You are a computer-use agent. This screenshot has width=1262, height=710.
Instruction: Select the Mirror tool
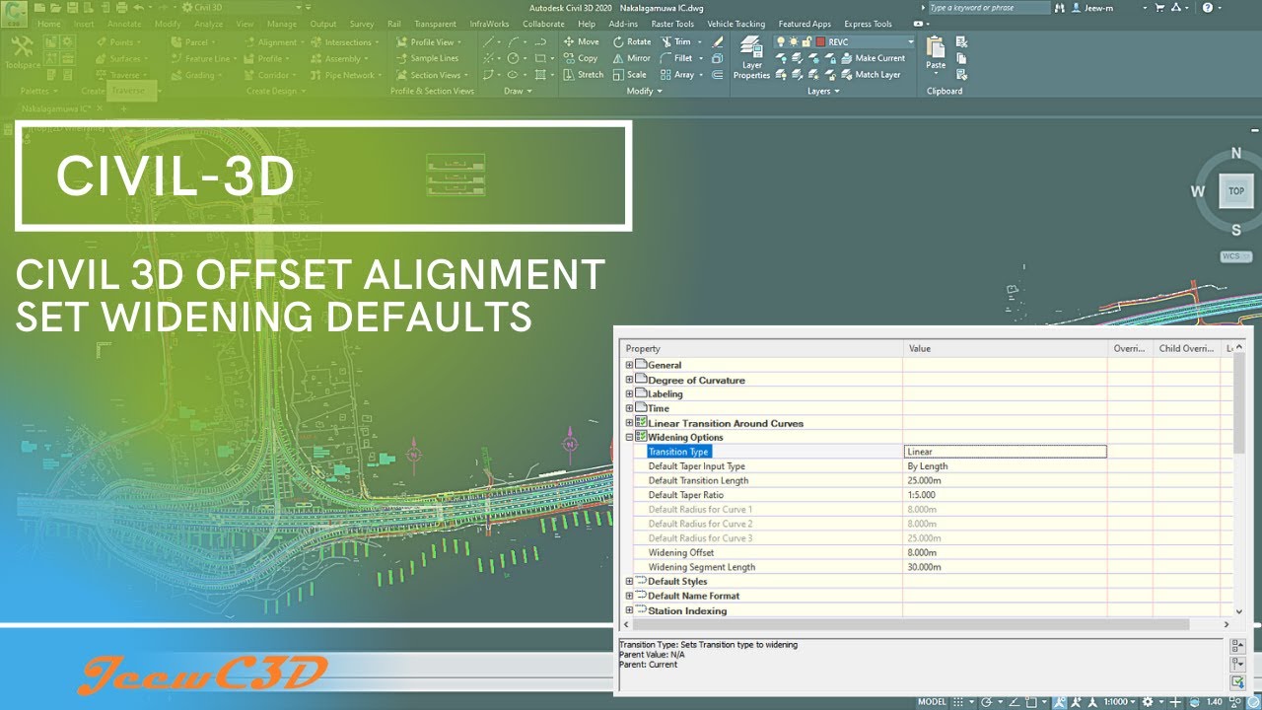(631, 58)
